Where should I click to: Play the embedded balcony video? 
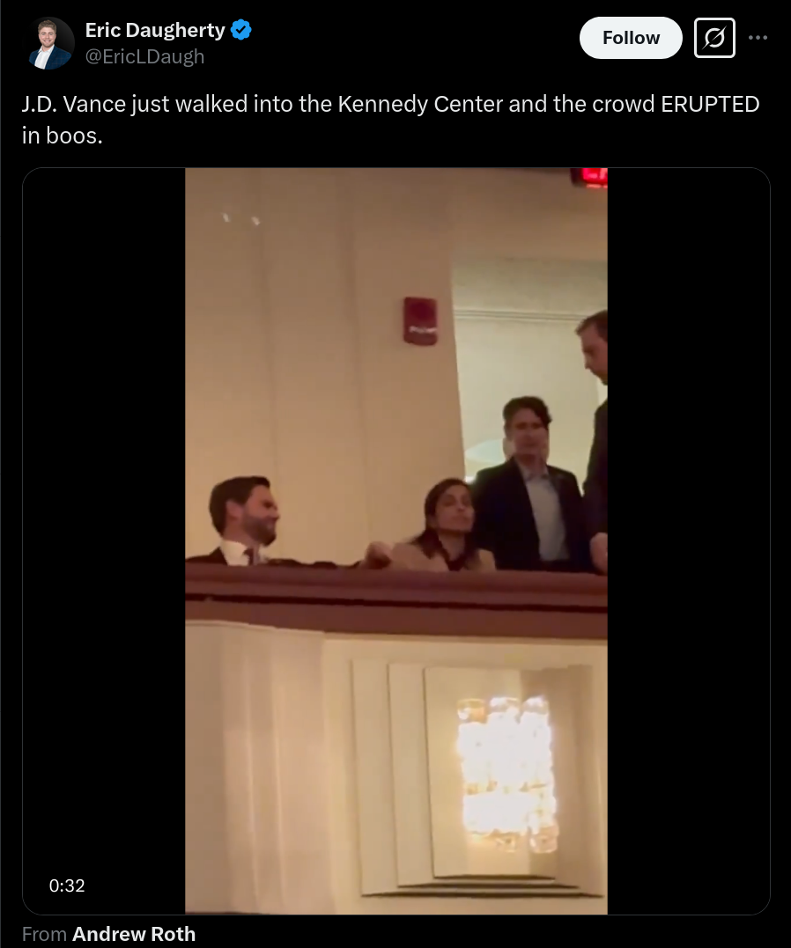click(395, 540)
